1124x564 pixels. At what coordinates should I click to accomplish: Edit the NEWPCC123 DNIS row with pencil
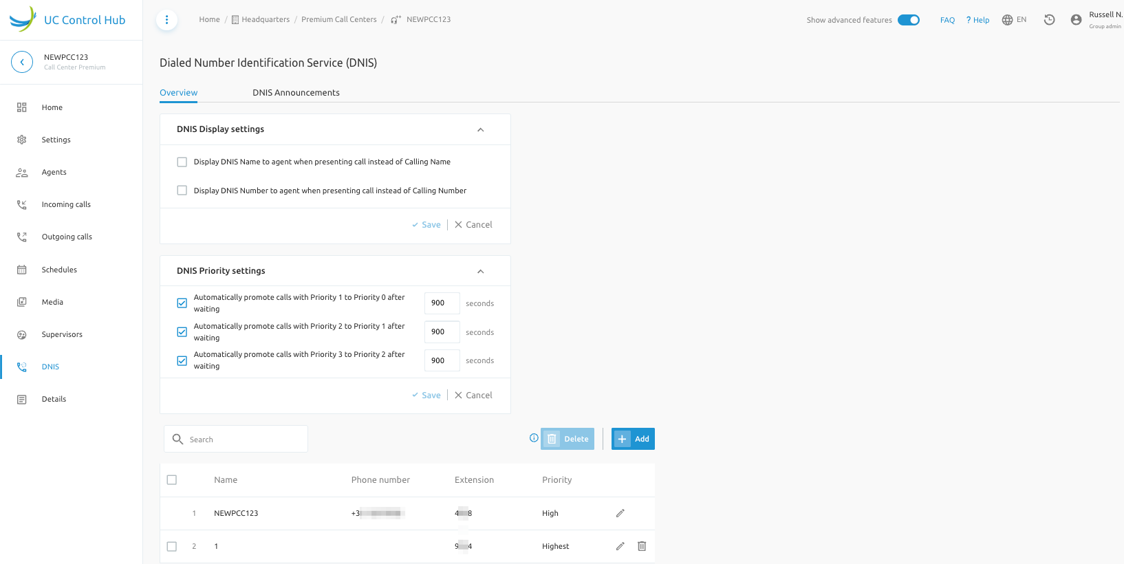point(620,513)
